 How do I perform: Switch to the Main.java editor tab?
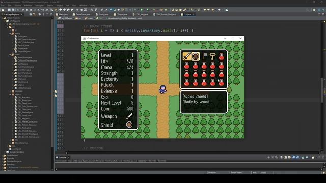62,14
